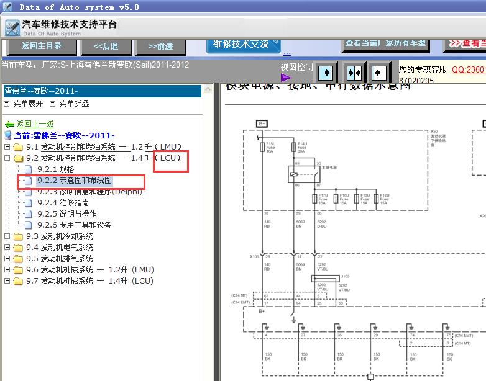
Task: Click view control center-split icon
Action: point(354,73)
